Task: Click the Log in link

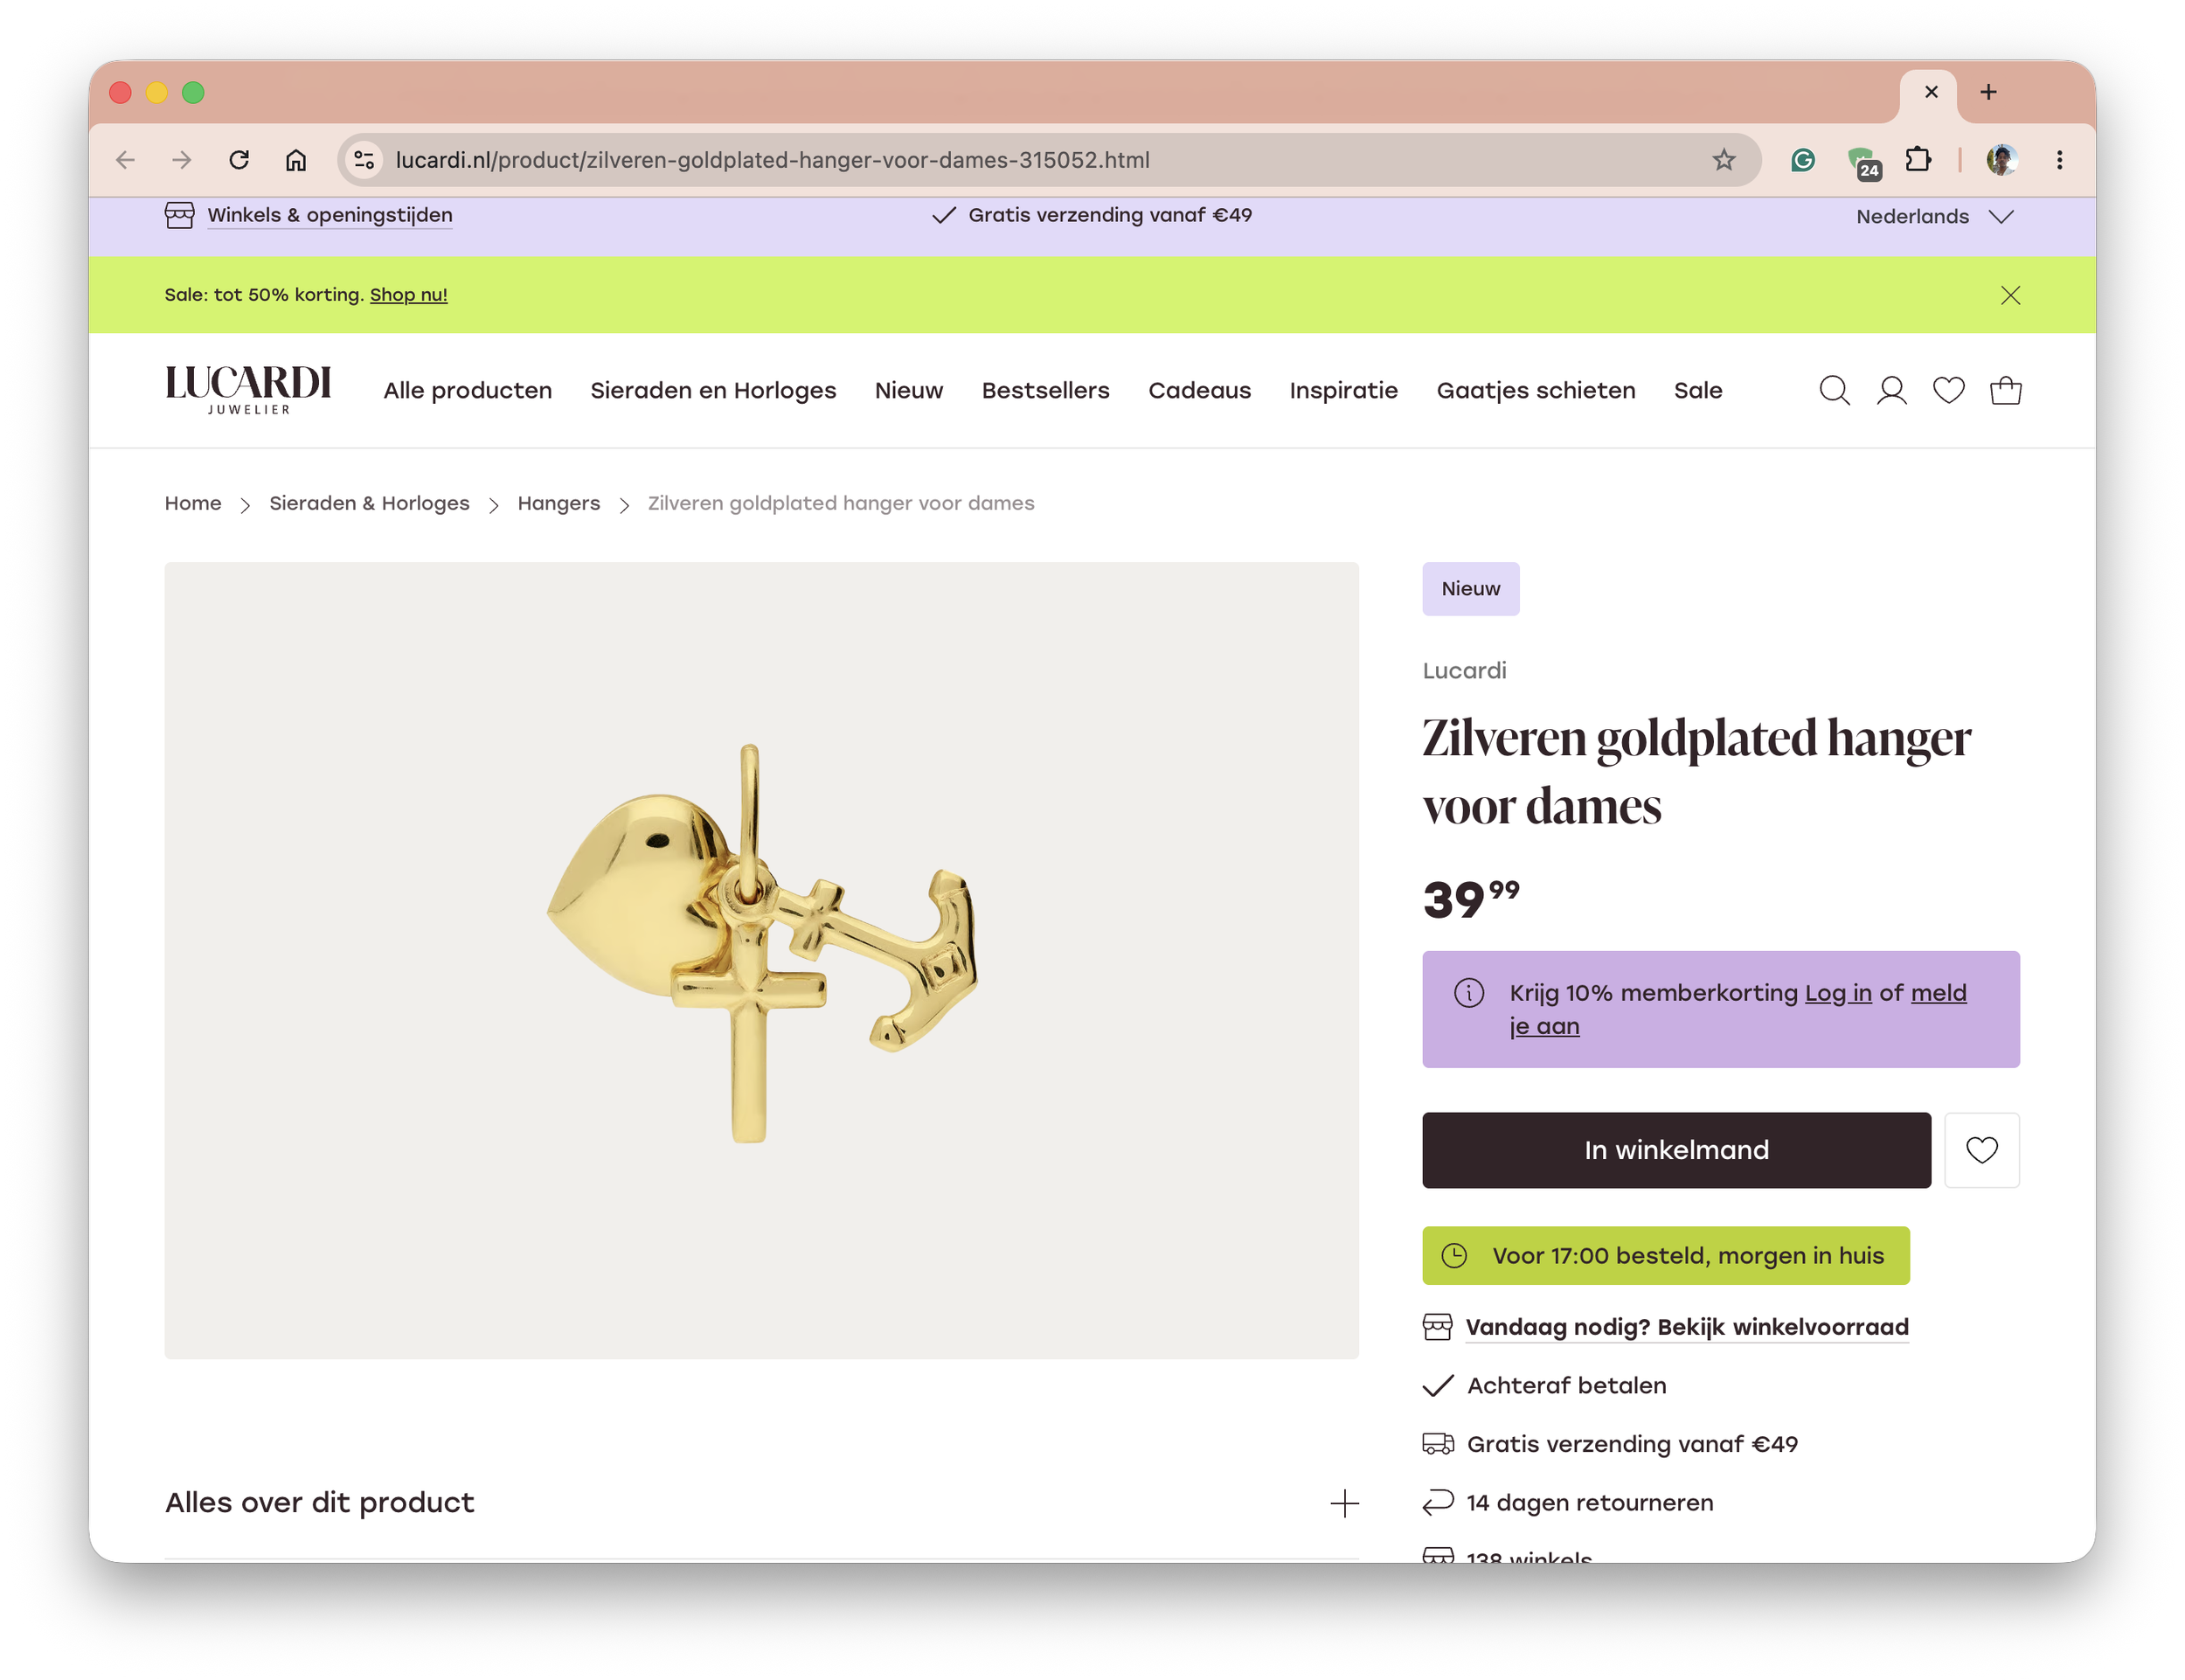Action: tap(1837, 993)
